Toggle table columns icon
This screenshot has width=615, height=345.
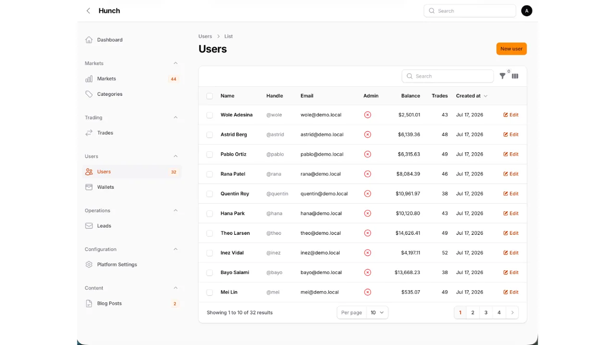515,76
